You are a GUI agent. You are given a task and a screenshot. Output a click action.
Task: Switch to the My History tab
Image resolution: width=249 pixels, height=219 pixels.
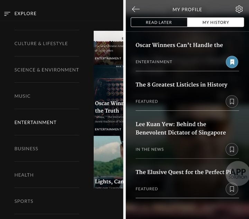coord(215,22)
